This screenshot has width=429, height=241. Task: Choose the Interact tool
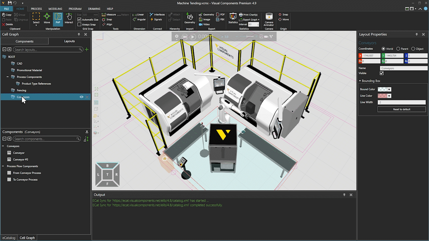[x=69, y=18]
